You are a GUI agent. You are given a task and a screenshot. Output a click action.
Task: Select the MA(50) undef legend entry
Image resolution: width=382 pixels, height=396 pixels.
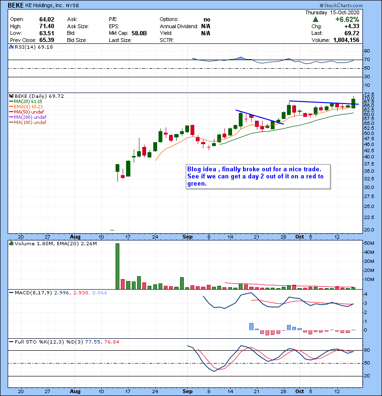[27, 112]
